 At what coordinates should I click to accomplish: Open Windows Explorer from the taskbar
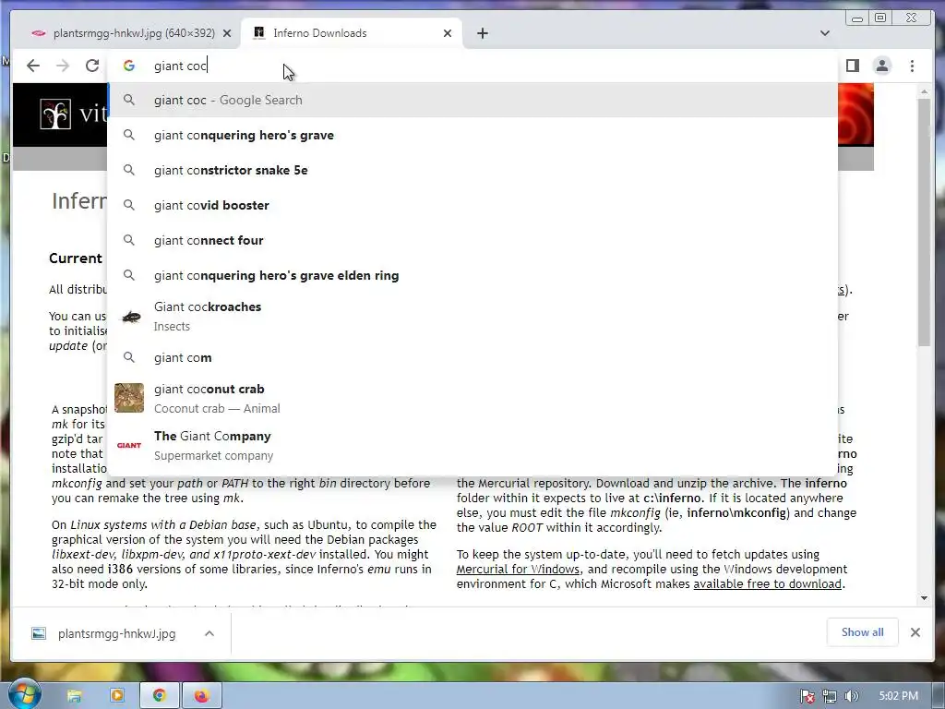point(74,696)
